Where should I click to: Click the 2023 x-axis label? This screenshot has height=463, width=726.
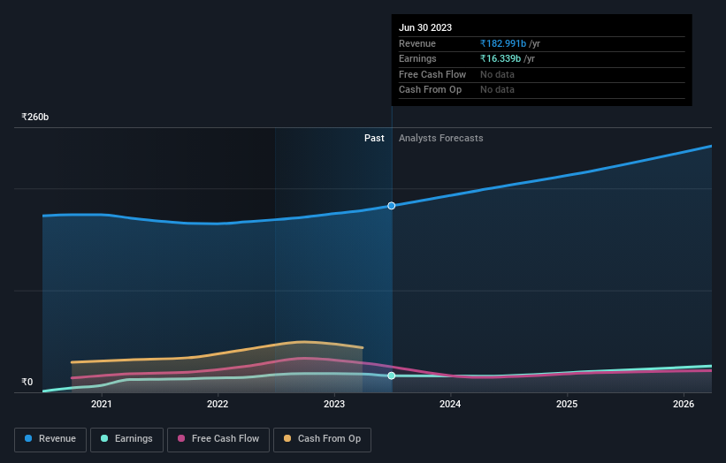334,405
